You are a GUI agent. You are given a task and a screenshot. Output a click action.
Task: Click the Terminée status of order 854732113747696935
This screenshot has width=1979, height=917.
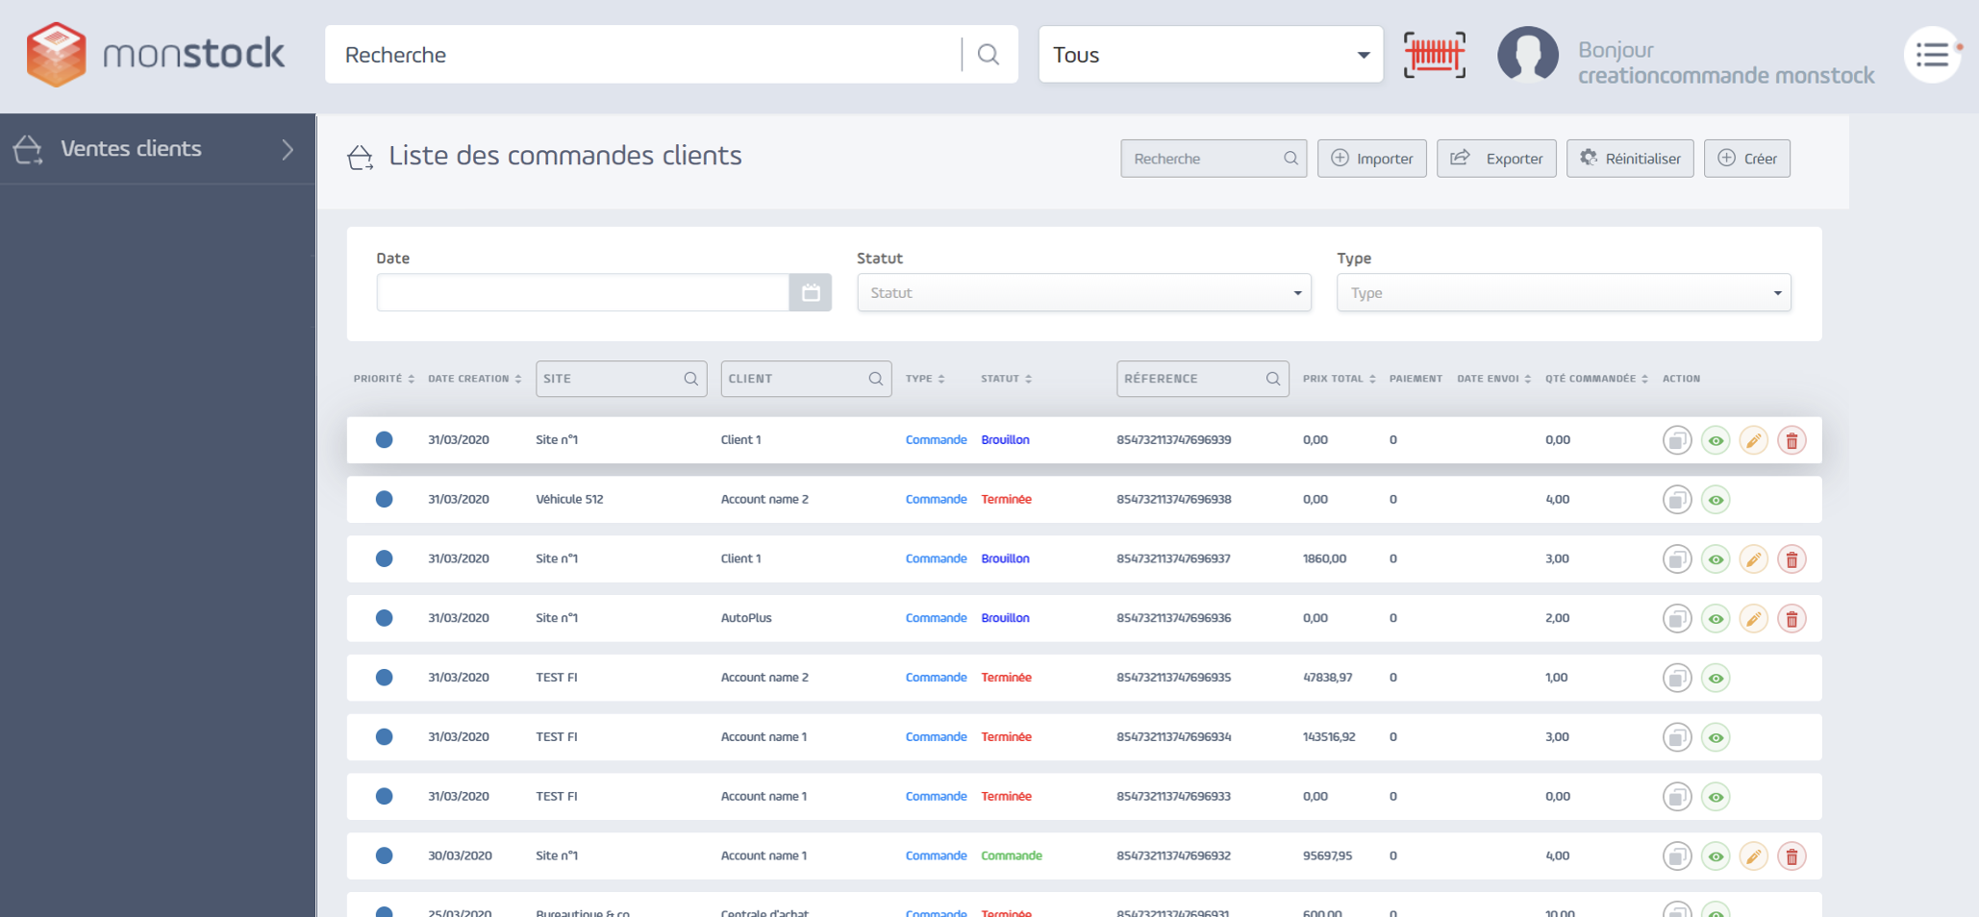click(1006, 678)
